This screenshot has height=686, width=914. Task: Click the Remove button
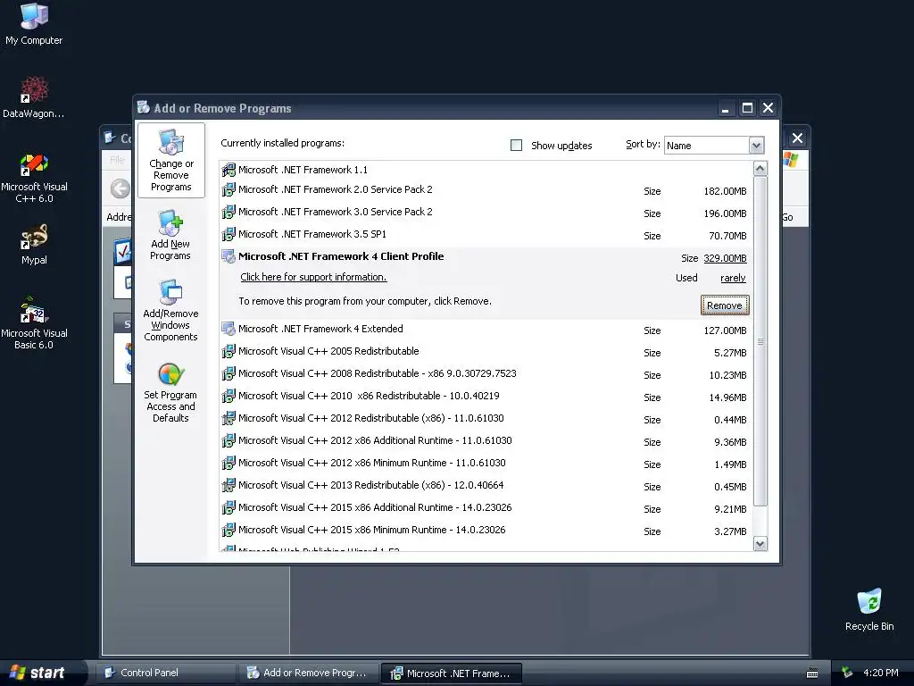coord(725,305)
